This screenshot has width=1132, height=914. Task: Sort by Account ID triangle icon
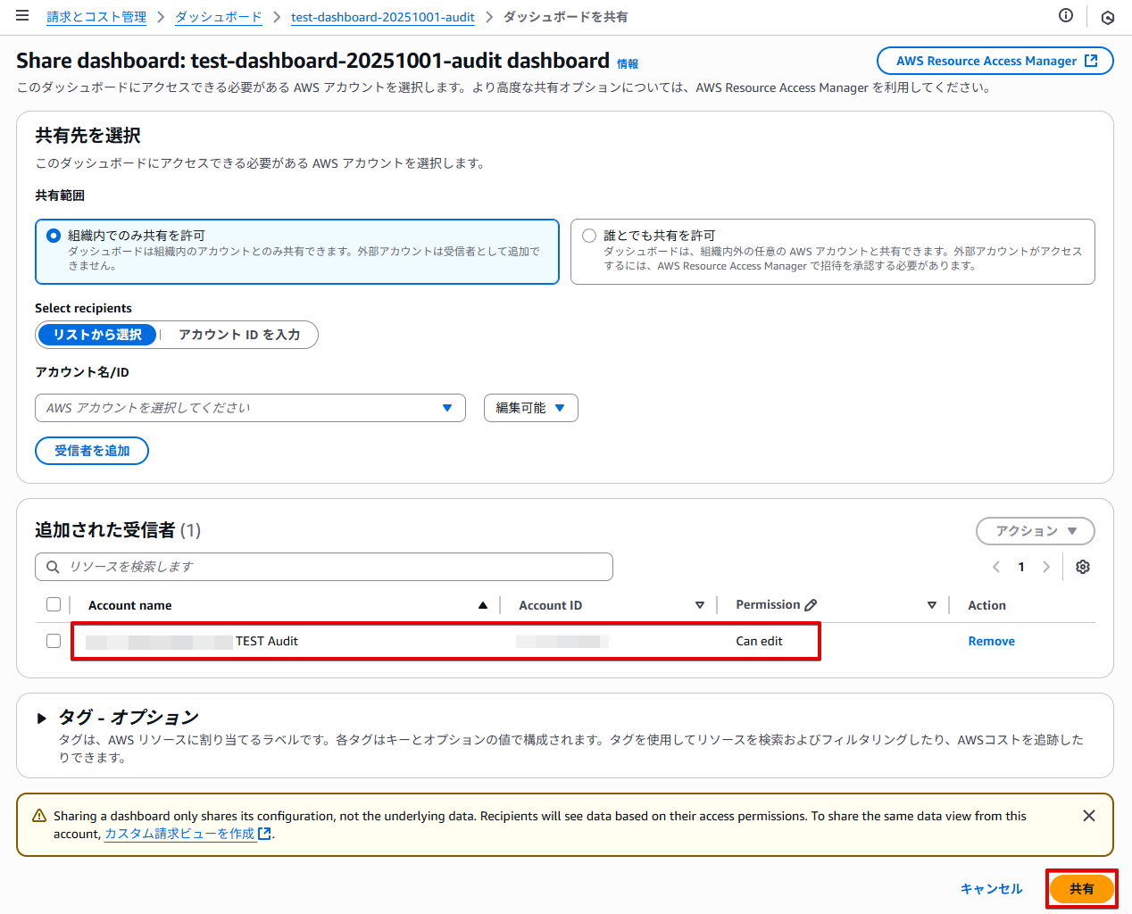coord(700,605)
